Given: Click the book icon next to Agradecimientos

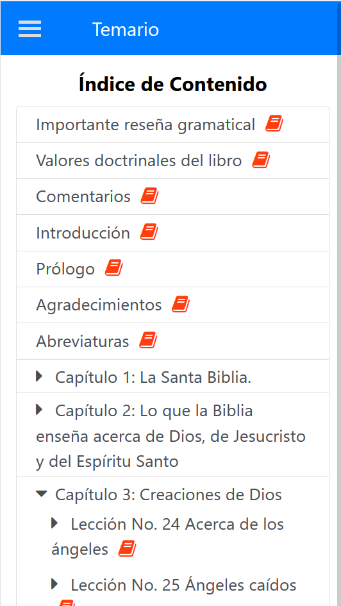Looking at the screenshot, I should click(x=181, y=304).
